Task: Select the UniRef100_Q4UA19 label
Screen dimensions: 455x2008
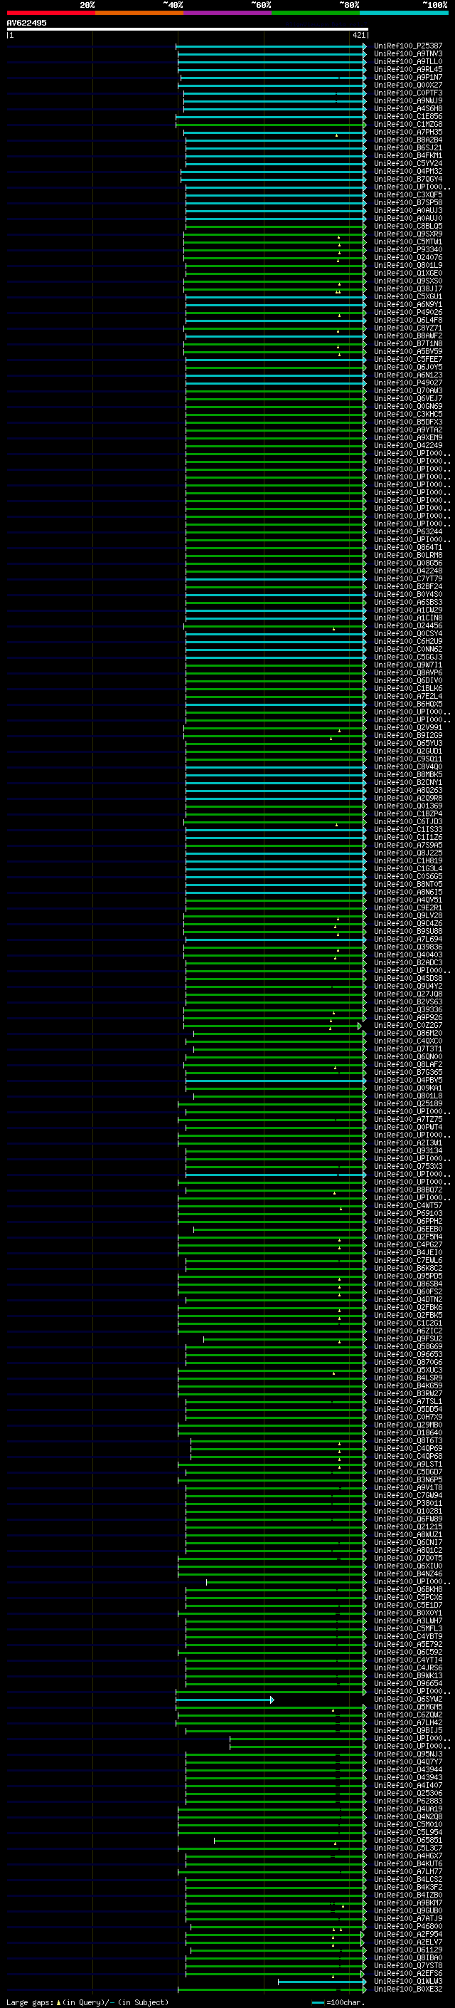Action: point(408,1809)
